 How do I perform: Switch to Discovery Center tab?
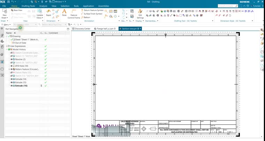click(81, 28)
